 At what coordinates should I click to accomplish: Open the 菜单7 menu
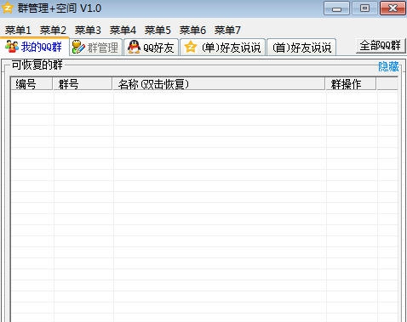227,30
